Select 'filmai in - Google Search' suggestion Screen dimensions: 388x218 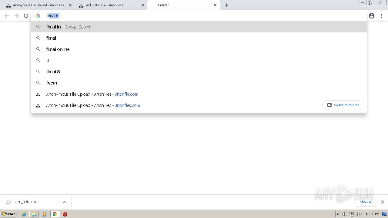pyautogui.click(x=199, y=27)
